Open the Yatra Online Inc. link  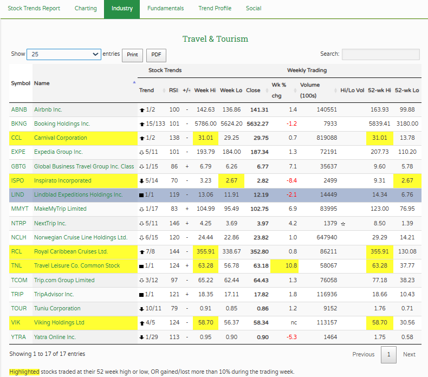coord(55,337)
